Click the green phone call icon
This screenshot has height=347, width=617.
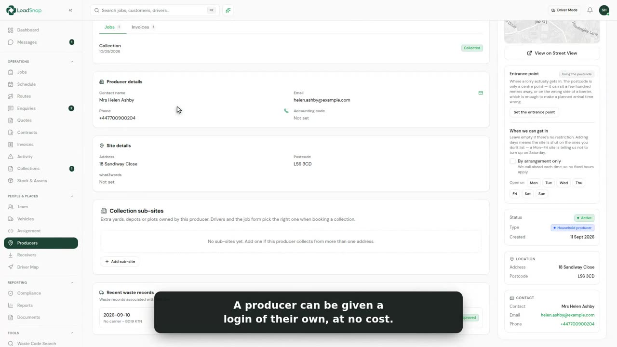pyautogui.click(x=286, y=111)
